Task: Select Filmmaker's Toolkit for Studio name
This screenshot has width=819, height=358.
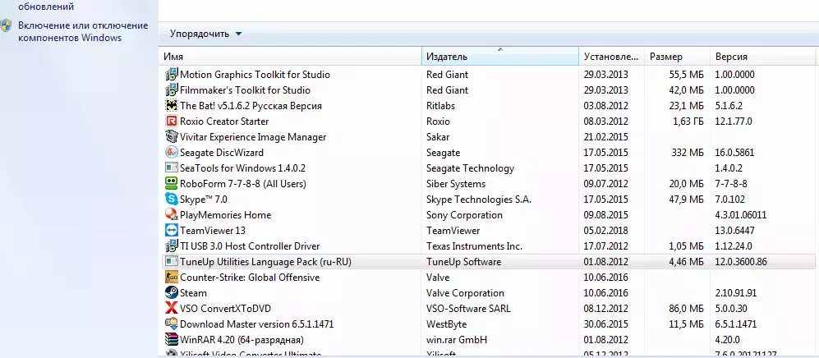Action: click(x=245, y=89)
